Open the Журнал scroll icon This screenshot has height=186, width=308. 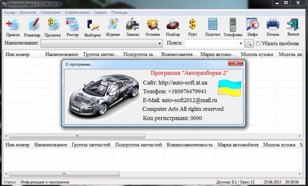pyautogui.click(x=113, y=24)
